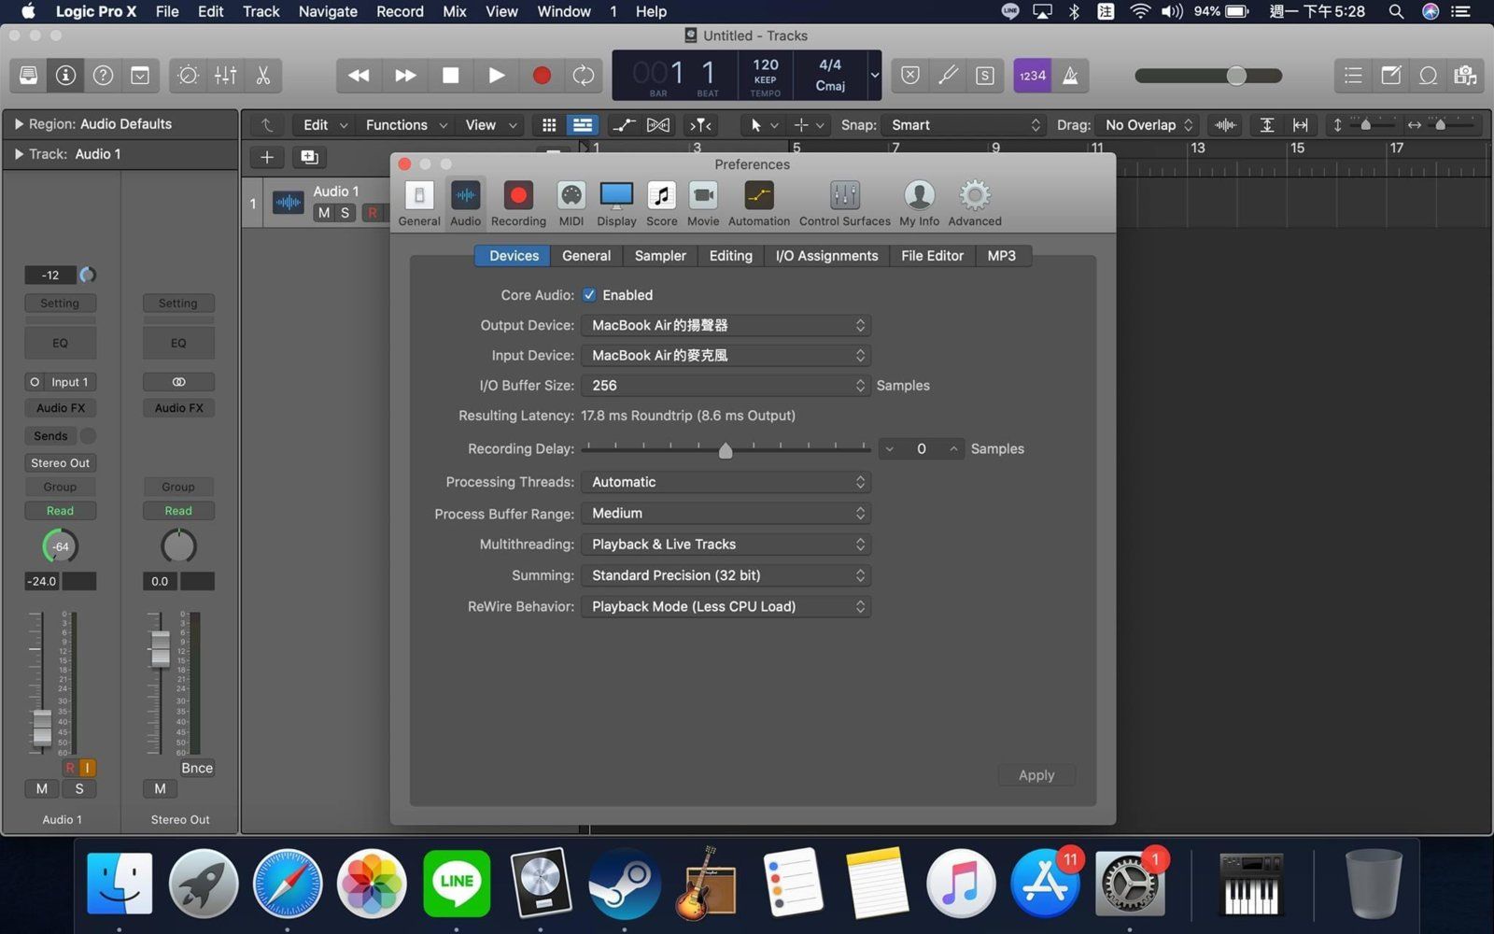
Task: Click the master volume slider knob
Action: (1236, 76)
